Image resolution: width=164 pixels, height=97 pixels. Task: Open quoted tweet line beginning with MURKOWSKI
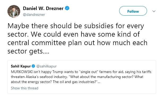pyautogui.click(x=81, y=72)
